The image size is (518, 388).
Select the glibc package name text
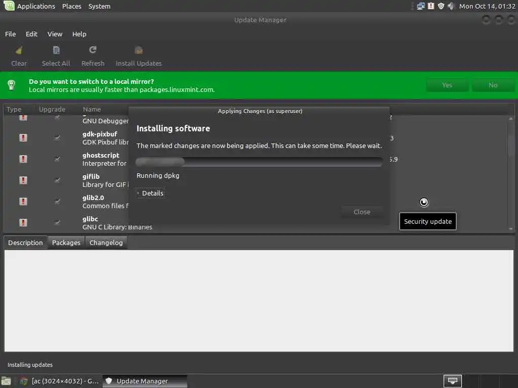pos(90,219)
